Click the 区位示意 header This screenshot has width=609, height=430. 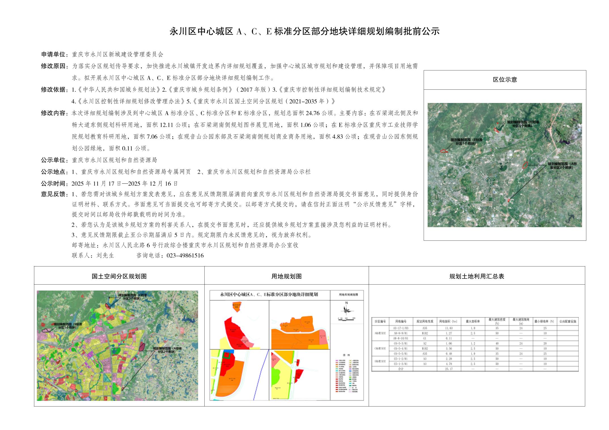505,80
